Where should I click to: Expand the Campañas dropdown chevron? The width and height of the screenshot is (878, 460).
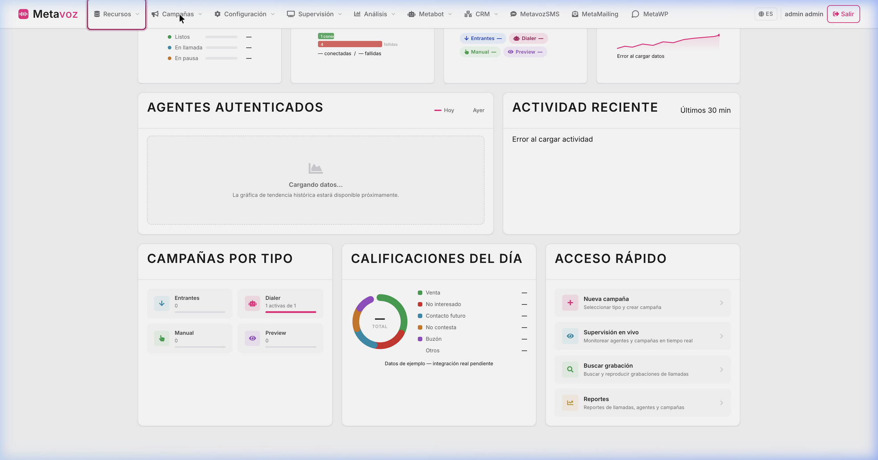tap(200, 14)
